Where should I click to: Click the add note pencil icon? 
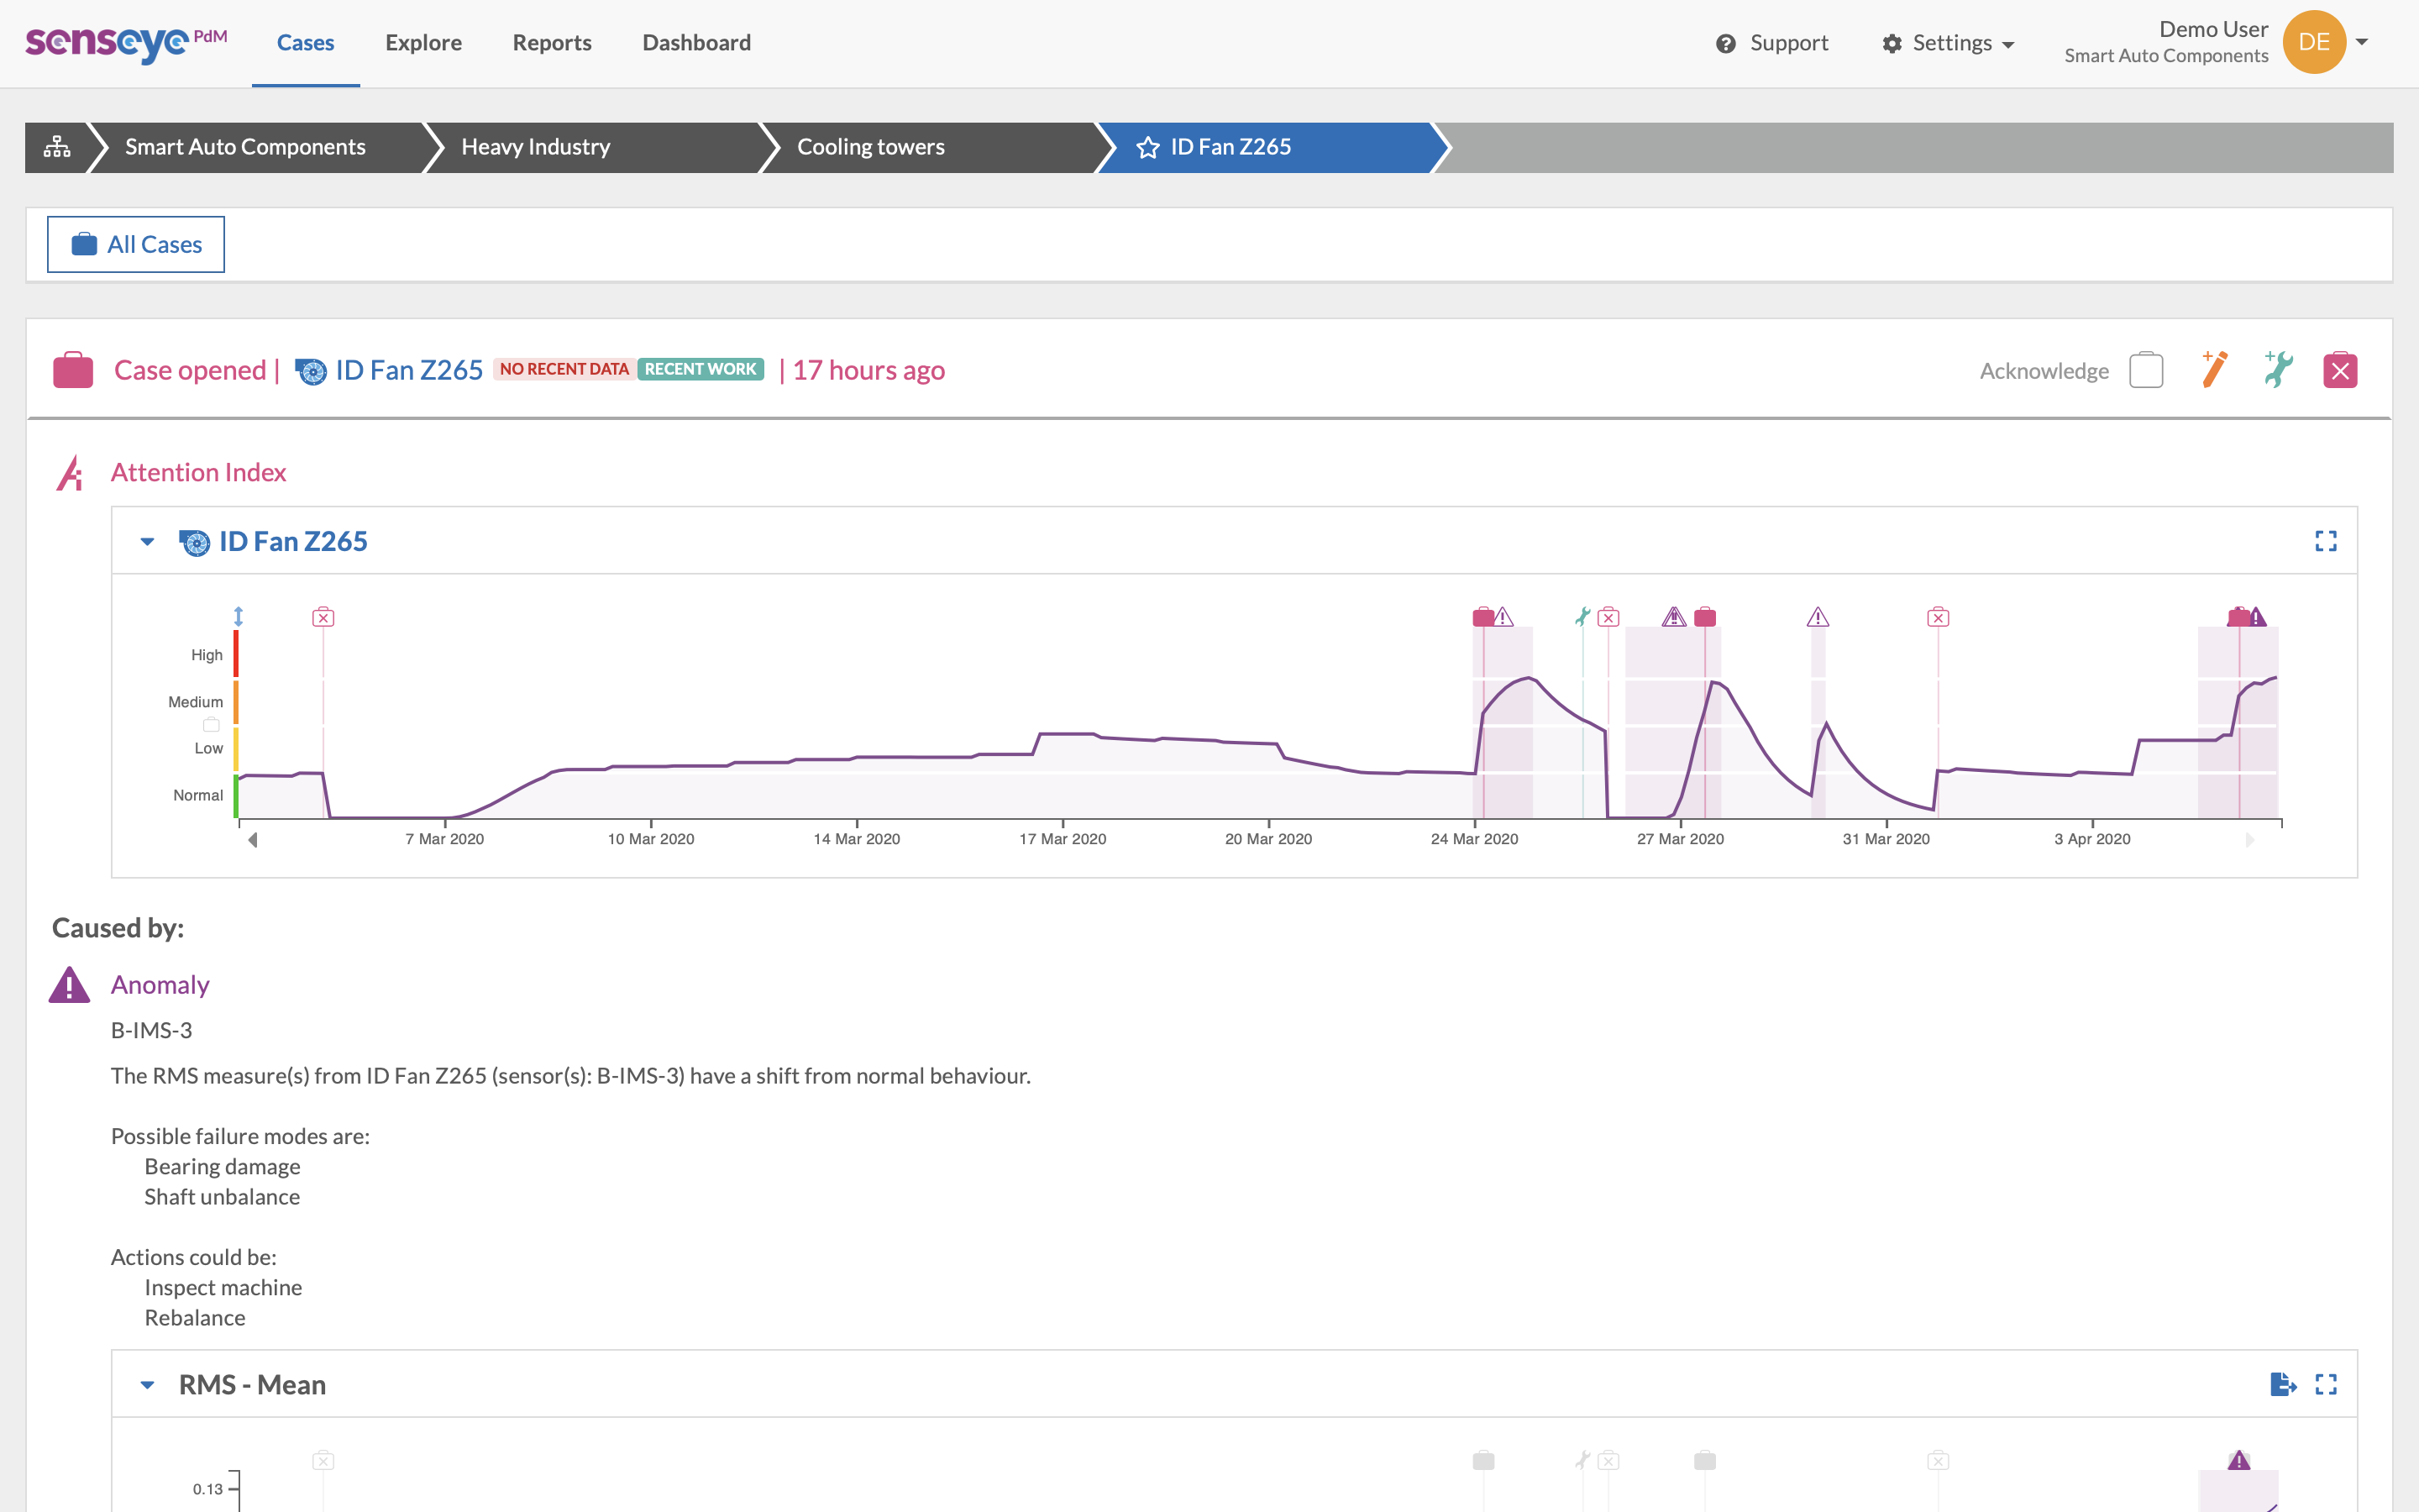pos(2214,370)
